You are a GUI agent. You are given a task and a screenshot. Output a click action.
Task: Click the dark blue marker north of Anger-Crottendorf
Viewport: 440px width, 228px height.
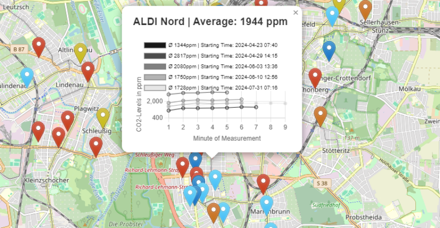click(x=329, y=51)
